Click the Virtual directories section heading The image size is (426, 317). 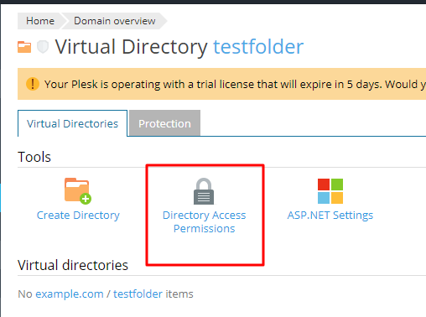[x=73, y=265]
